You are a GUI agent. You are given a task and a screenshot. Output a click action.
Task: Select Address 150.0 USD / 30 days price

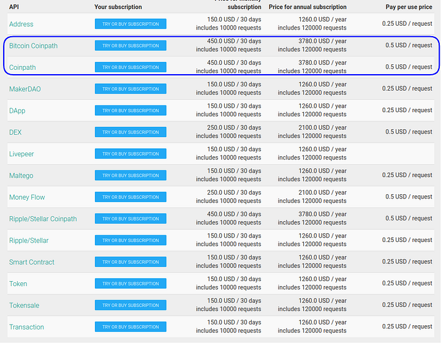(234, 20)
